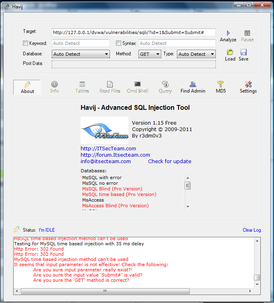Screen dimensions: 274x303
Task: Click log horizontal scroll right arrow
Action: (x=250, y=291)
